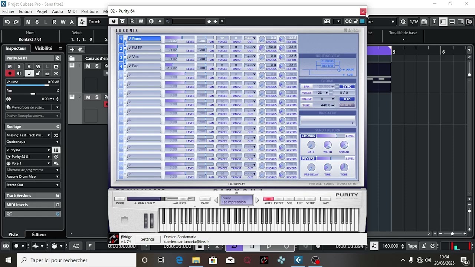Expand the Track Versions section

pyautogui.click(x=33, y=196)
